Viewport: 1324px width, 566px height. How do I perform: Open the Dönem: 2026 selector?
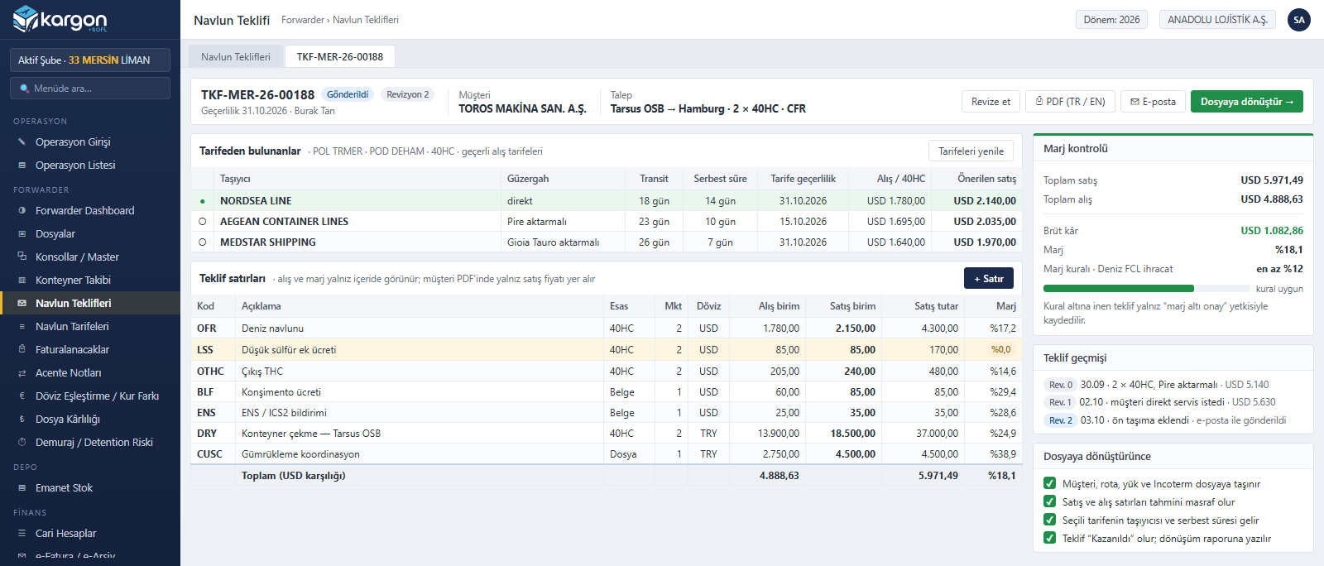[1111, 20]
